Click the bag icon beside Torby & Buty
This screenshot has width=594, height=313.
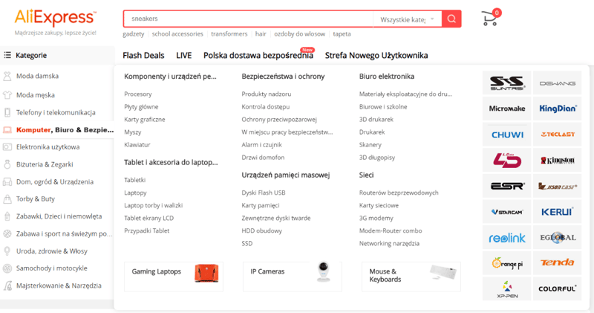point(7,199)
